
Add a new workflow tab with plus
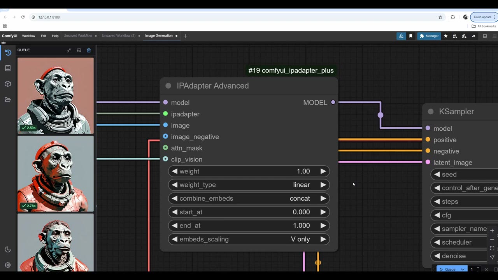[185, 36]
